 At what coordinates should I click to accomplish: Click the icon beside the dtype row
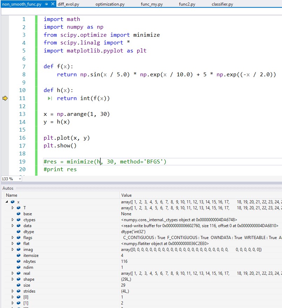click(19, 232)
